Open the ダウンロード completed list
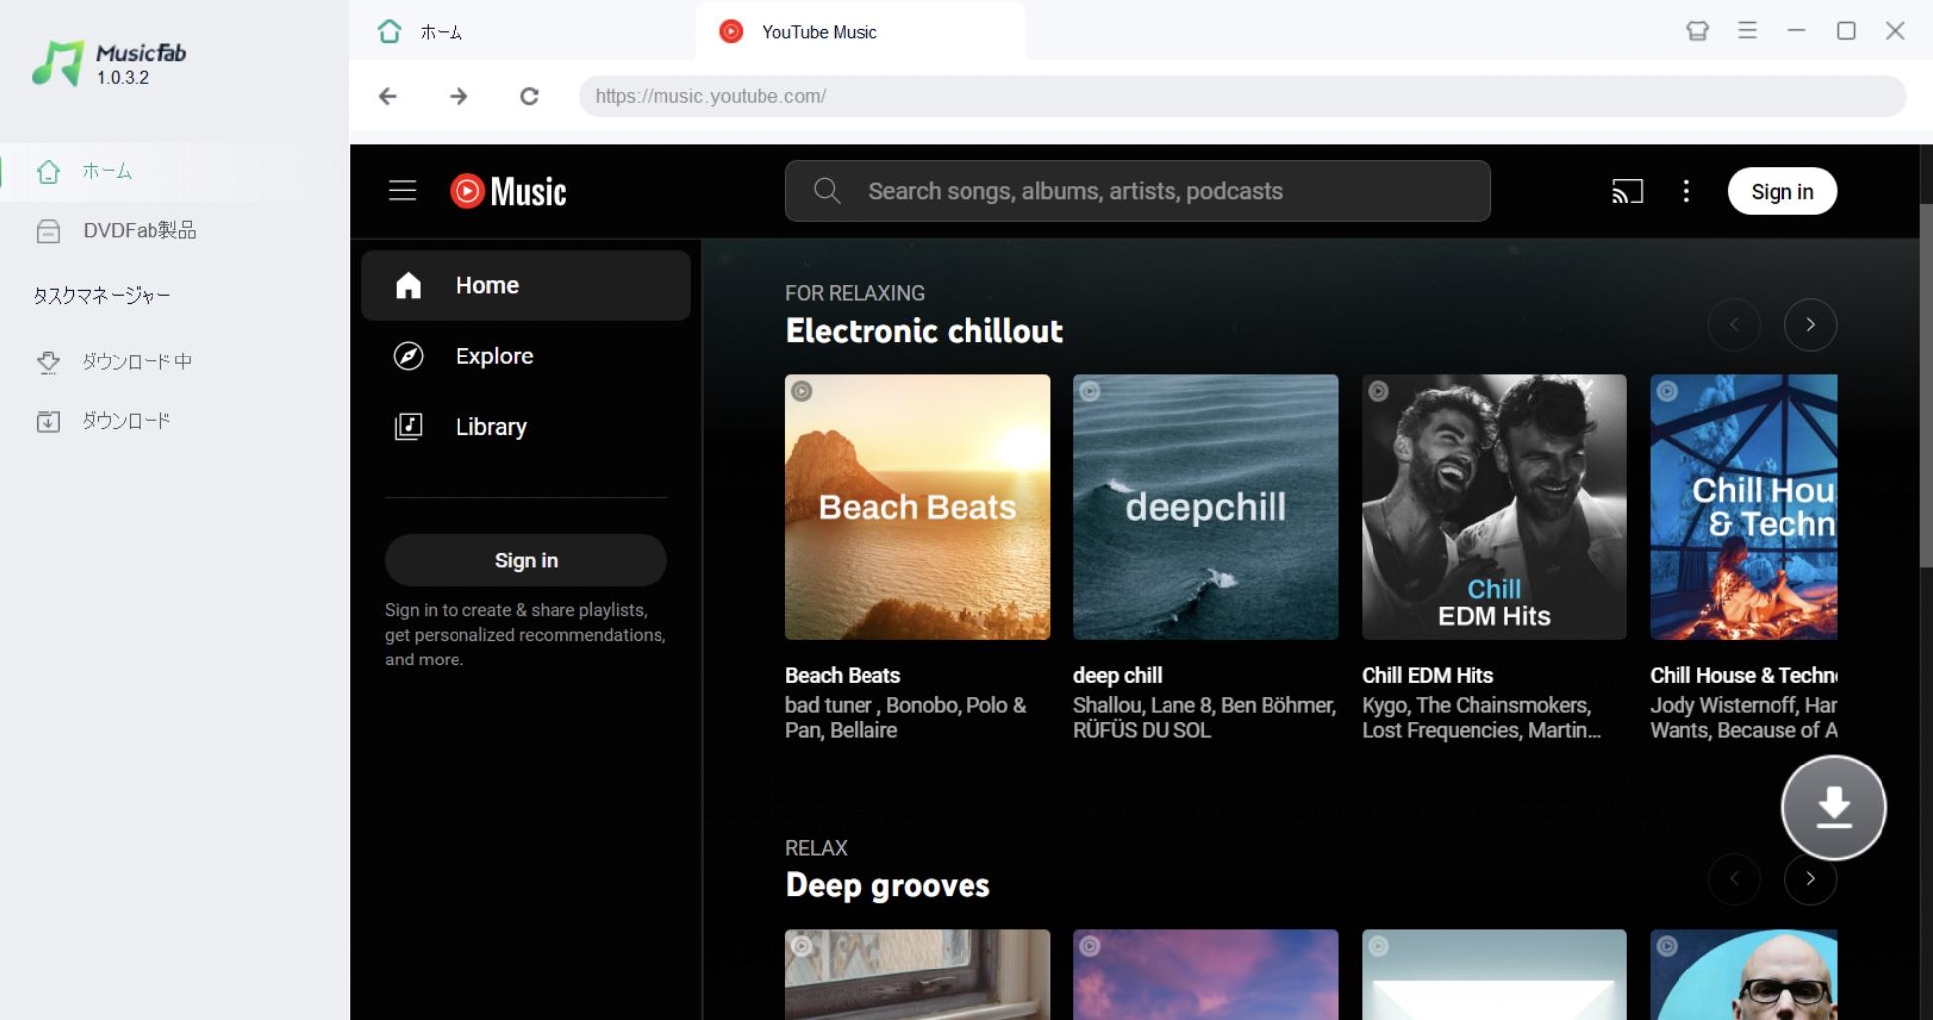The image size is (1933, 1020). (x=174, y=421)
